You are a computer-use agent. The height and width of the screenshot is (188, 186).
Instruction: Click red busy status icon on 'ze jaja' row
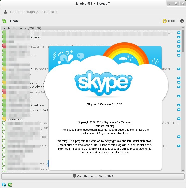coord(4,91)
